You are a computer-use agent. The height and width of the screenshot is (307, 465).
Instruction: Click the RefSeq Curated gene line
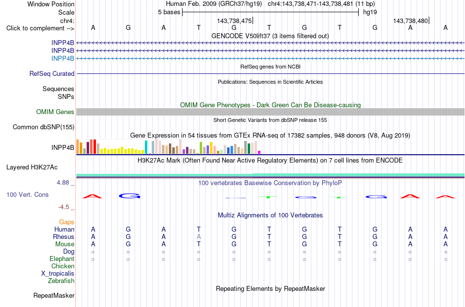pos(270,73)
